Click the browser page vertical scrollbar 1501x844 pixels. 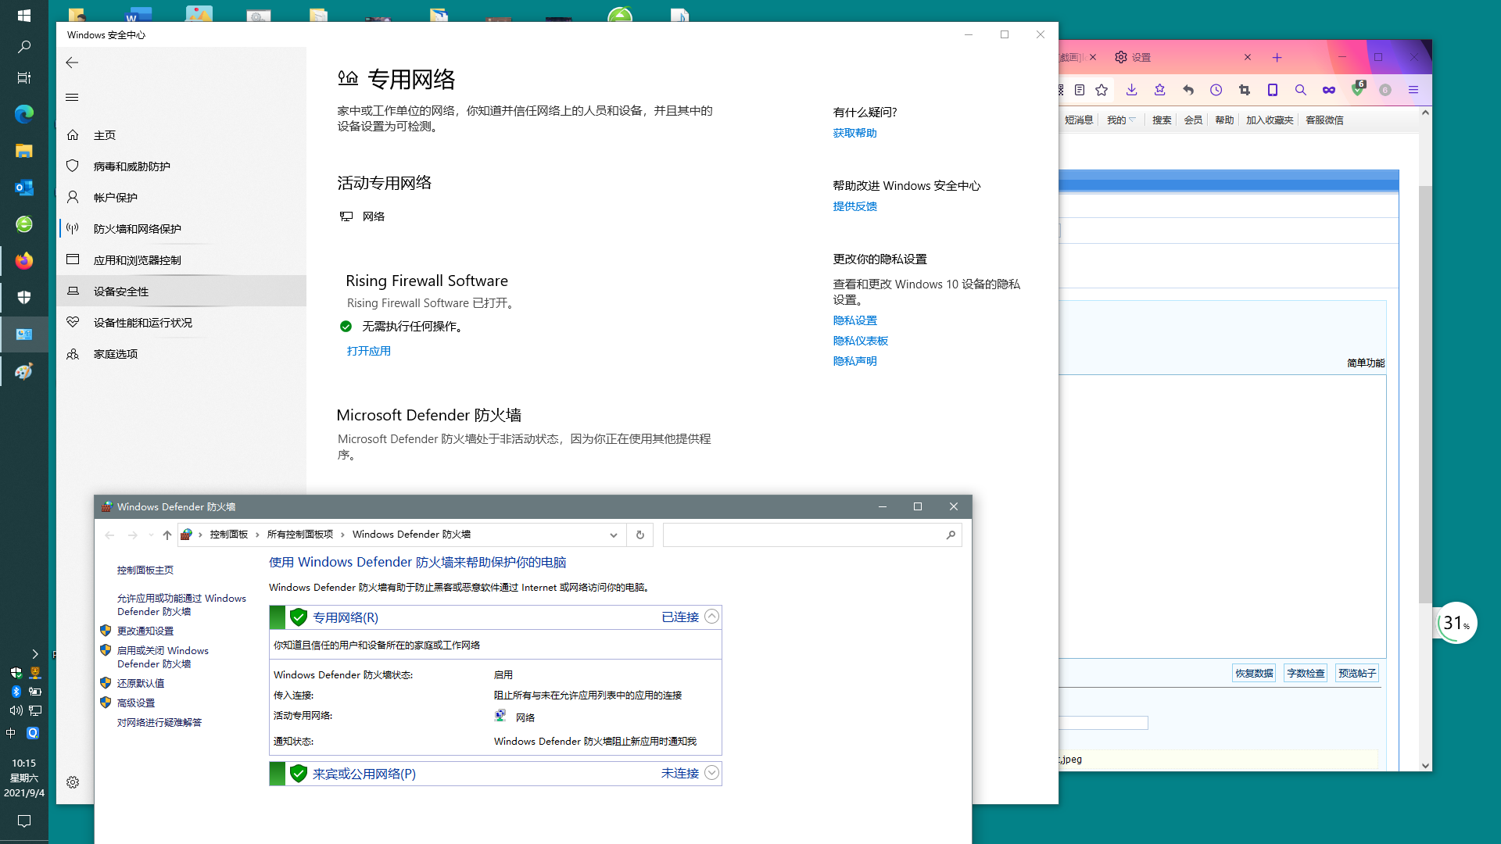click(x=1425, y=391)
